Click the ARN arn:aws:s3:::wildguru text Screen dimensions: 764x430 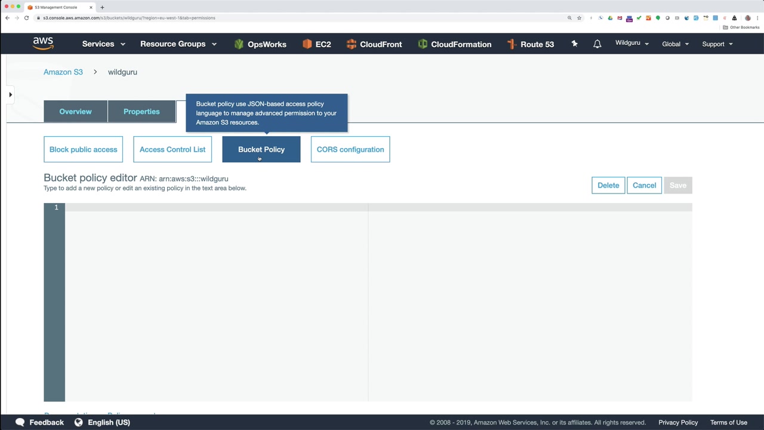click(x=184, y=179)
